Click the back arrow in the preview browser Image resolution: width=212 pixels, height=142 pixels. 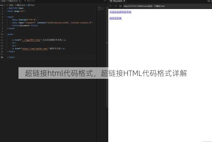[111, 6]
